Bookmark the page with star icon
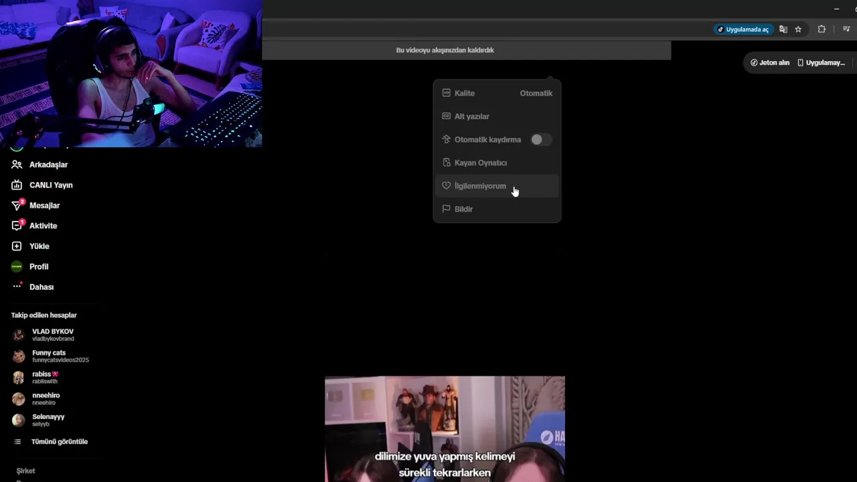 (798, 29)
